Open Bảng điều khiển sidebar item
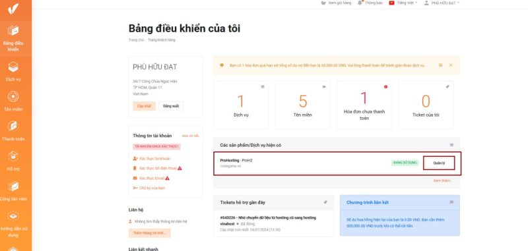 [13, 38]
